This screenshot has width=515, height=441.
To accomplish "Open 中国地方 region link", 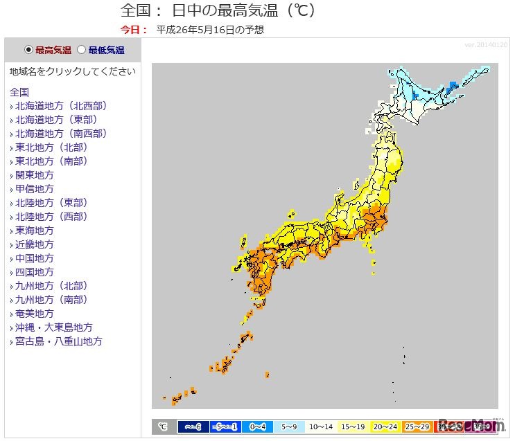I will 35,258.
